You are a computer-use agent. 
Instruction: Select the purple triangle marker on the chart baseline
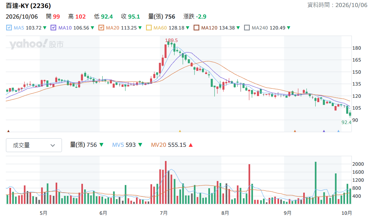click(x=324, y=131)
